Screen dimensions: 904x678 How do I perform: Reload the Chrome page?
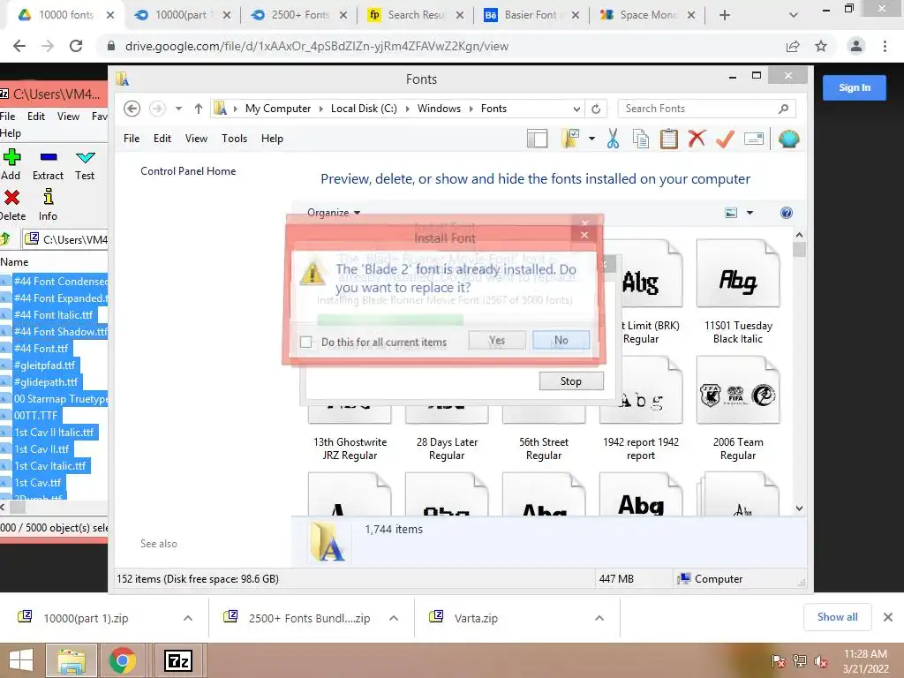coord(76,46)
